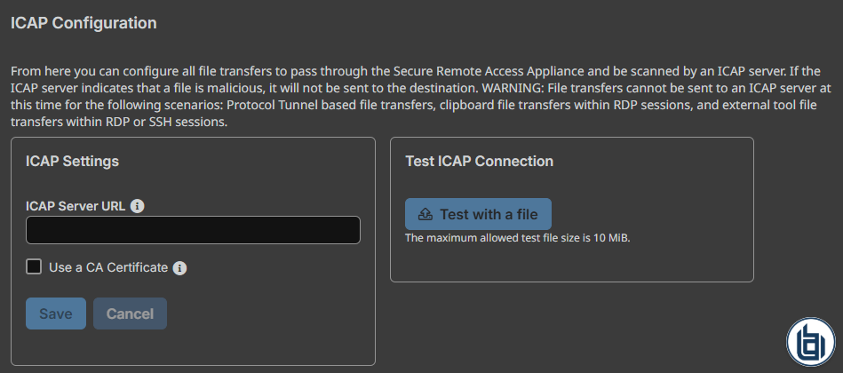This screenshot has width=843, height=373.
Task: Click the maximum test file size note
Action: tap(517, 238)
